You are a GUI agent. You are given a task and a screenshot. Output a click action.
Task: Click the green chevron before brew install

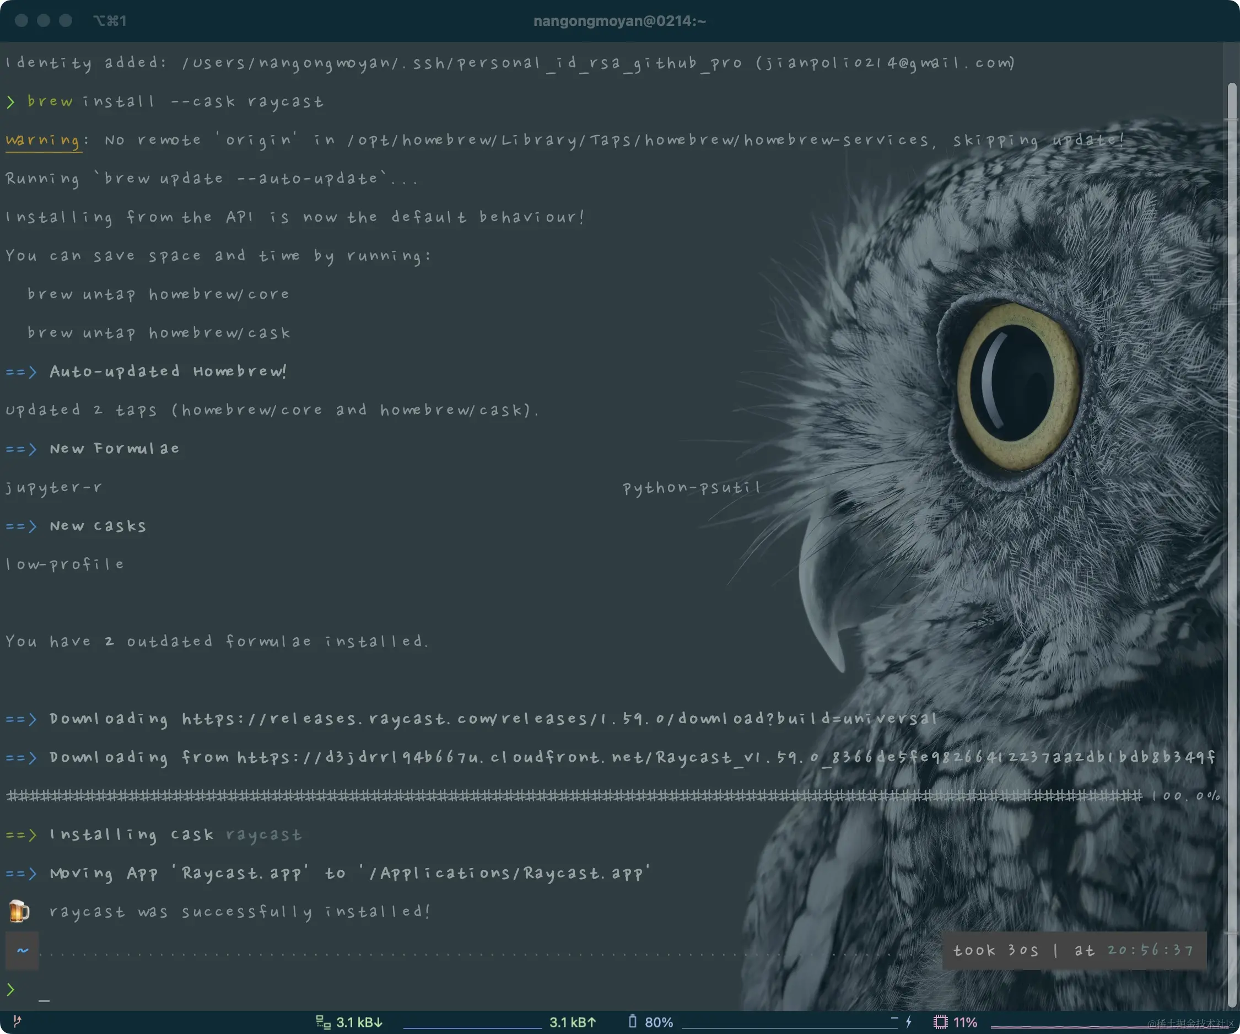pyautogui.click(x=10, y=101)
